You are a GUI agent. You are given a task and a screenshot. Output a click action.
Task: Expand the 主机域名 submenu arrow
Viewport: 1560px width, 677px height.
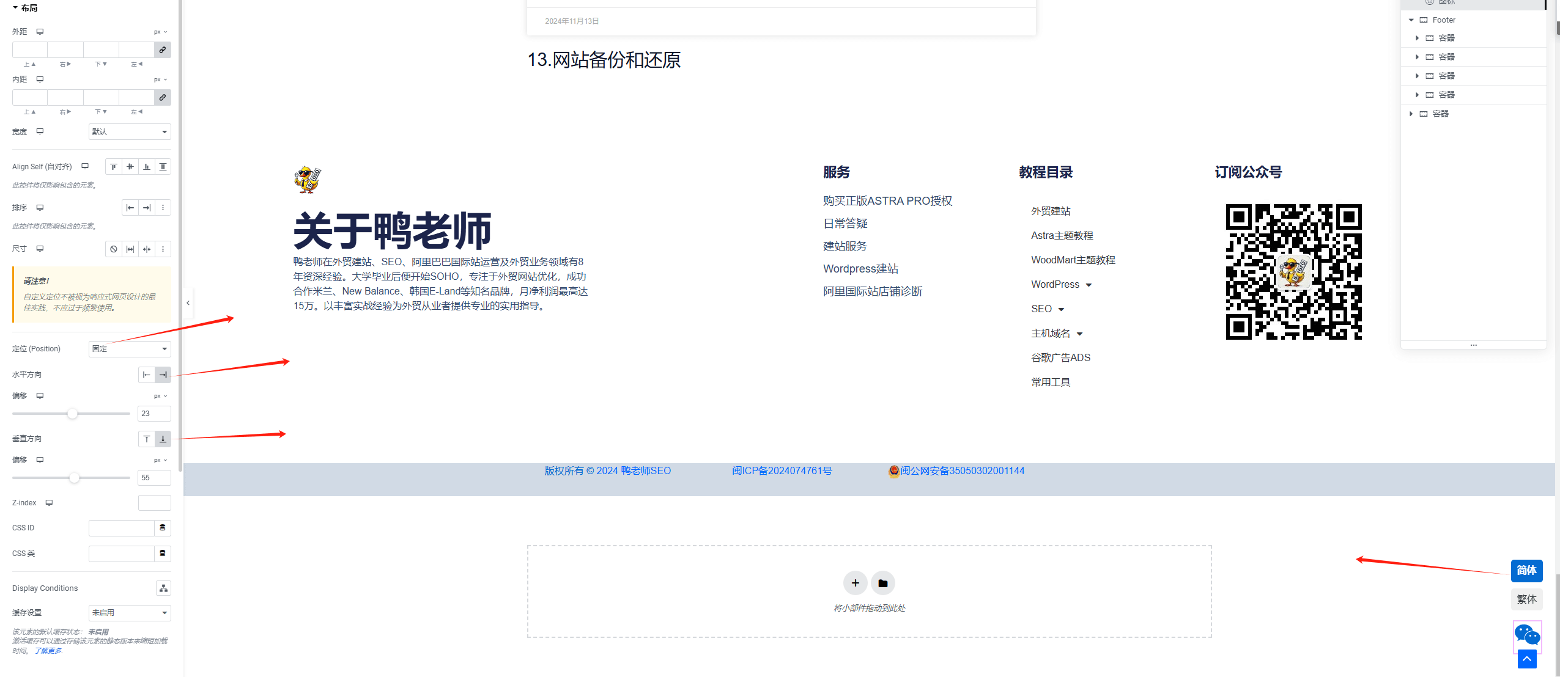click(x=1080, y=334)
